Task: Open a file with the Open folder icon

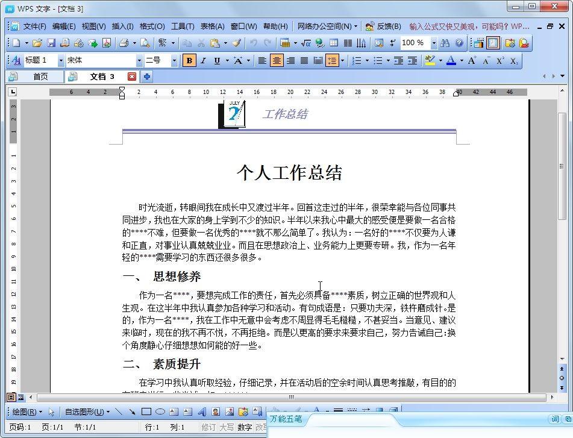Action: (x=37, y=43)
